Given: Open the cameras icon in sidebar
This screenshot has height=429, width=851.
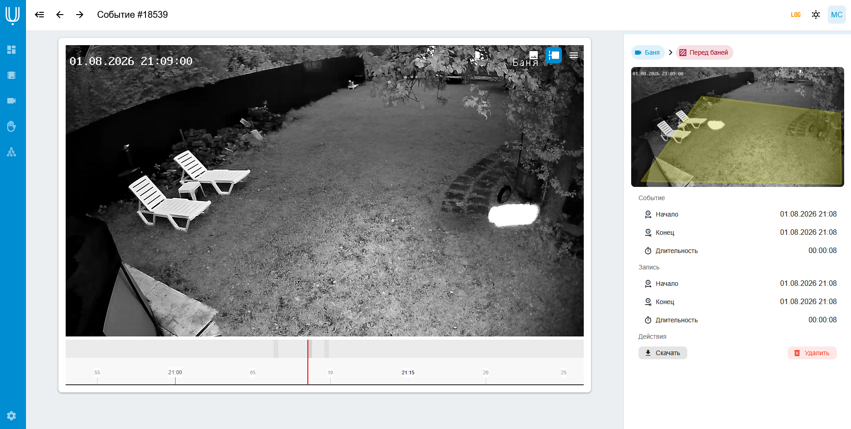Looking at the screenshot, I should point(11,101).
